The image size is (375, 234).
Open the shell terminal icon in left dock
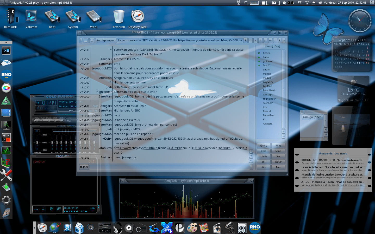coord(6,50)
